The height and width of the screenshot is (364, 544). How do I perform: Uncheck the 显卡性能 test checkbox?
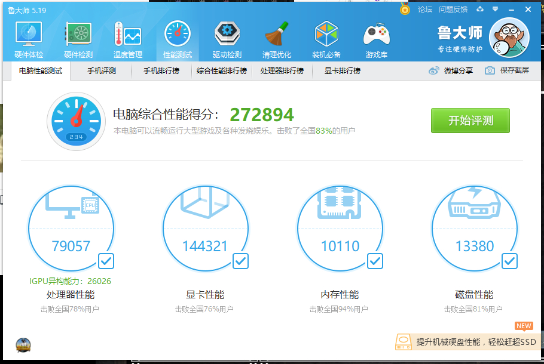coord(240,261)
